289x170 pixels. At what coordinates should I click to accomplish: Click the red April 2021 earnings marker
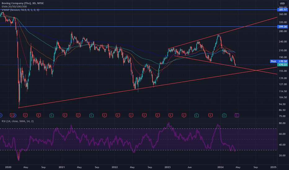coord(78,115)
